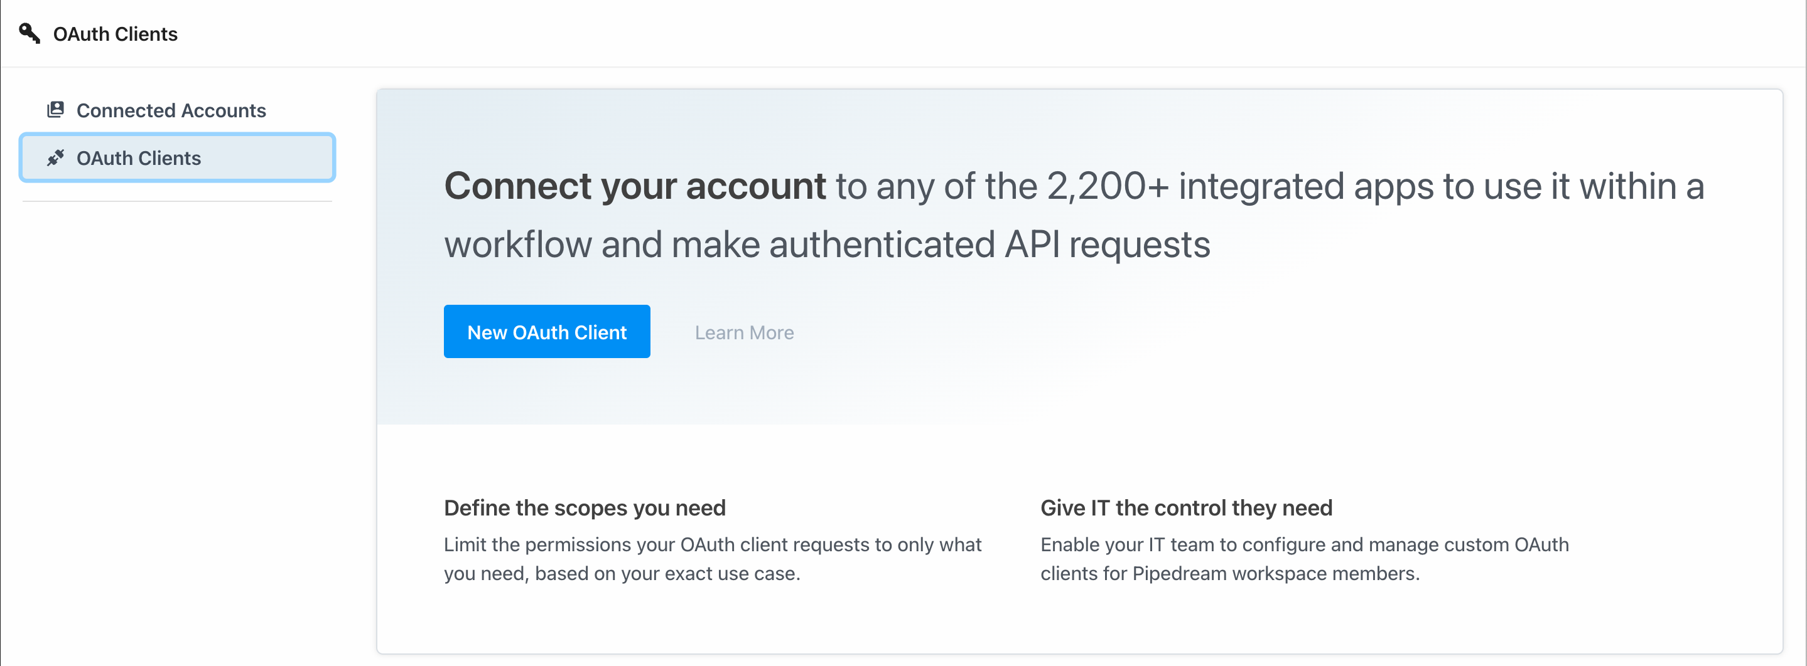Viewport: 1807px width, 666px height.
Task: Click the divider line below the sidebar items
Action: point(177,202)
